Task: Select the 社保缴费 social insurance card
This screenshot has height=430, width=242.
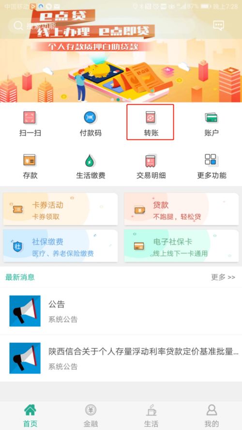Action: pos(60,246)
